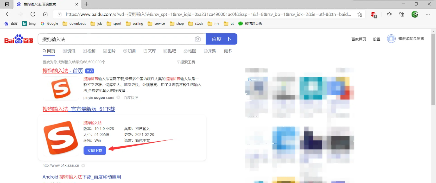Open 搜索工具 filter
Image resolution: width=436 pixels, height=183 pixels.
click(x=186, y=62)
